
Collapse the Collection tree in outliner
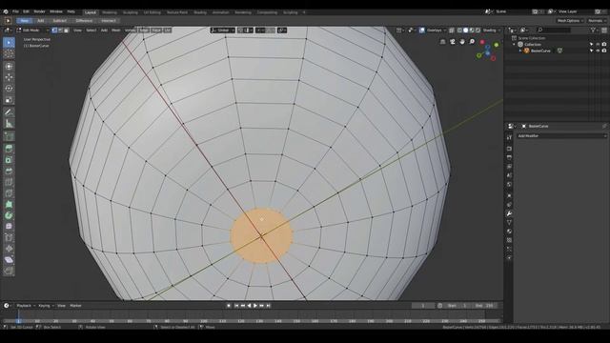(514, 45)
